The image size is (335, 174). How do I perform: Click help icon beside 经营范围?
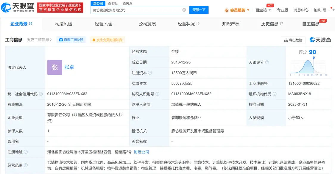pos(26,165)
